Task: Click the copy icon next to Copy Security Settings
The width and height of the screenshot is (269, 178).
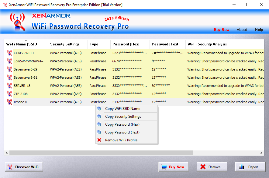Action: (x=99, y=116)
